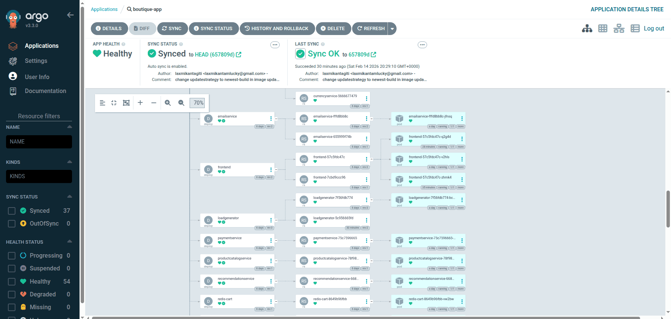Open Settings in the sidebar
Viewport: 671px width, 319px height.
click(x=36, y=61)
